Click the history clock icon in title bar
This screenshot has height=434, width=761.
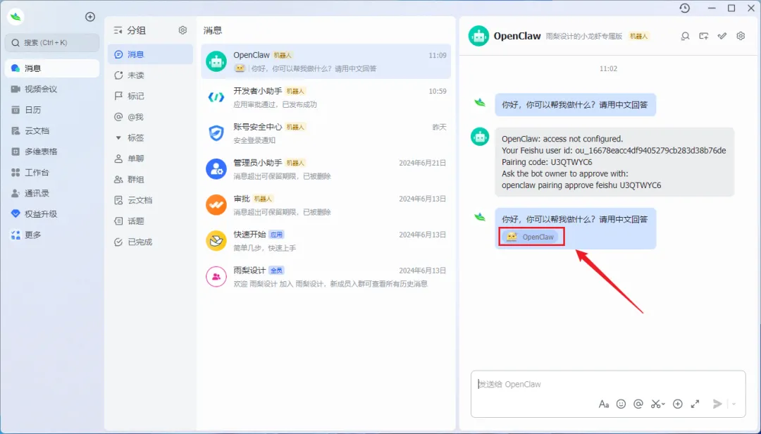click(685, 8)
